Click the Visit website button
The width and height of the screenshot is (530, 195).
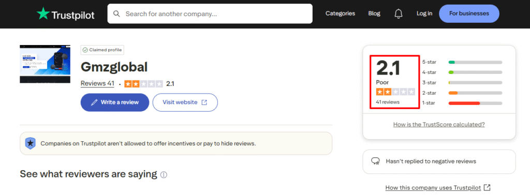pos(185,102)
